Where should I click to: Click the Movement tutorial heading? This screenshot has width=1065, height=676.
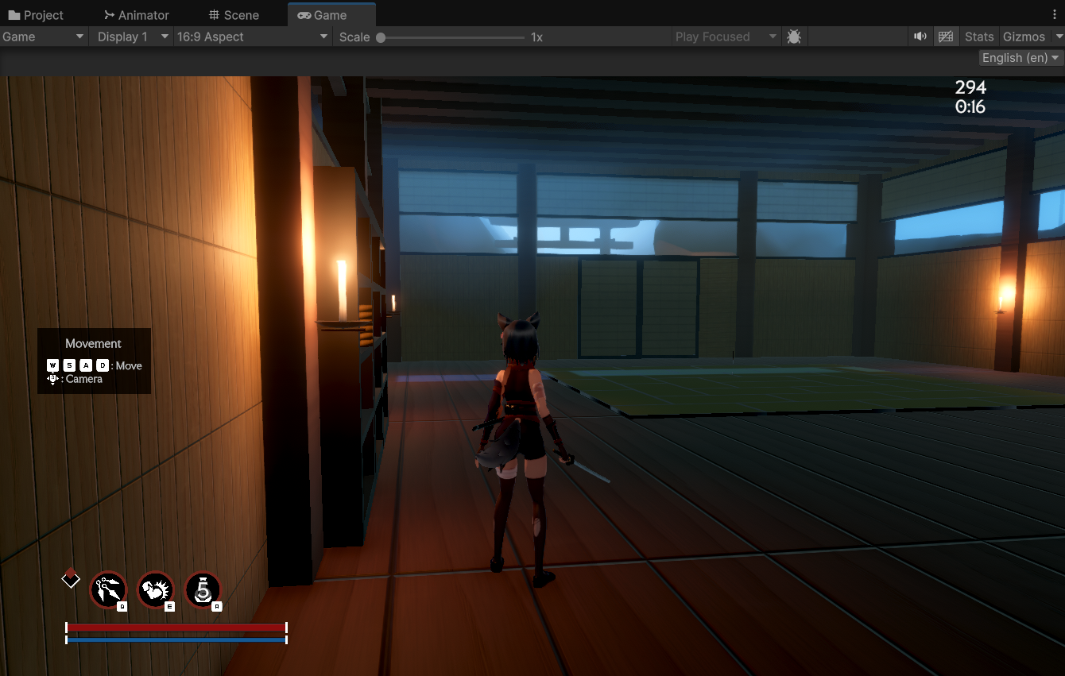94,344
